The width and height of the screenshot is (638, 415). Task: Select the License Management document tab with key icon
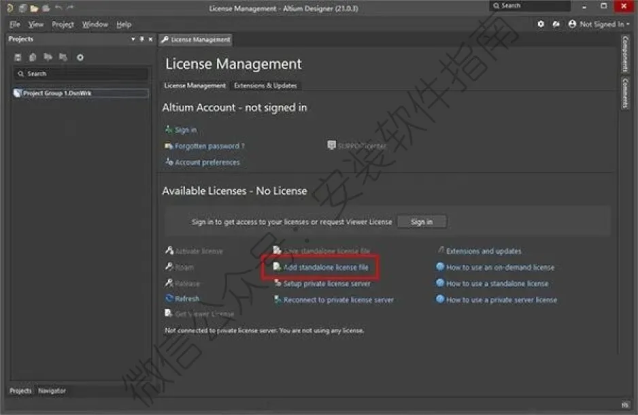[x=196, y=39]
